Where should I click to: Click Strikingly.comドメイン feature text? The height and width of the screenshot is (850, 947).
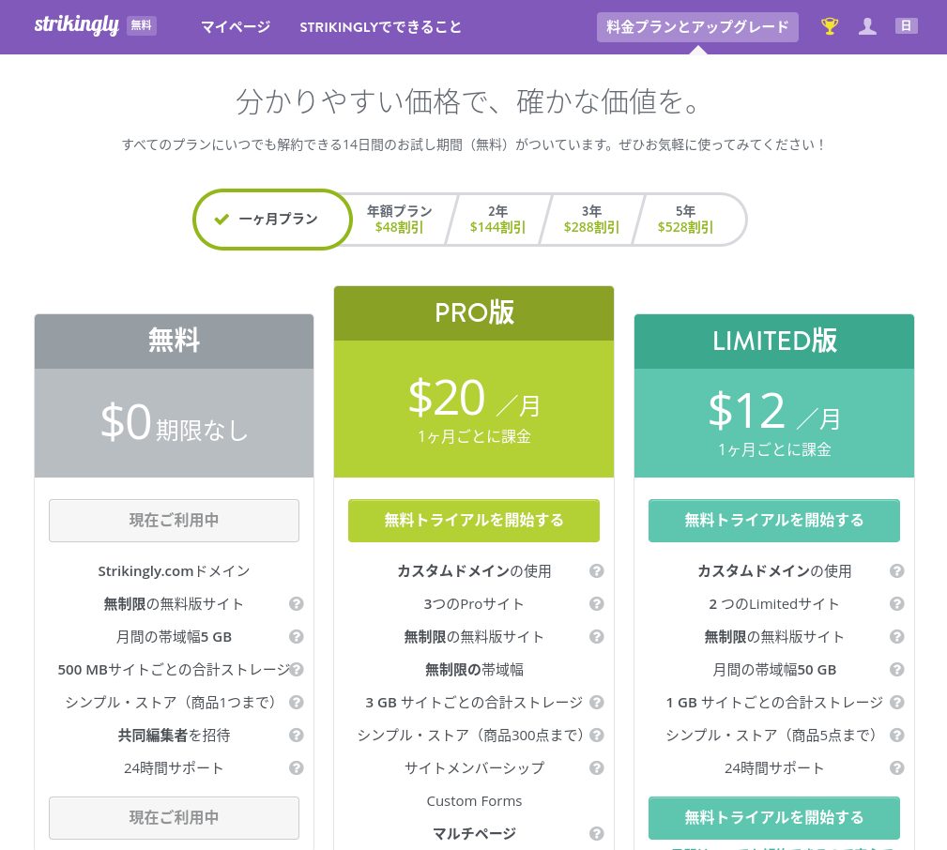tap(174, 571)
